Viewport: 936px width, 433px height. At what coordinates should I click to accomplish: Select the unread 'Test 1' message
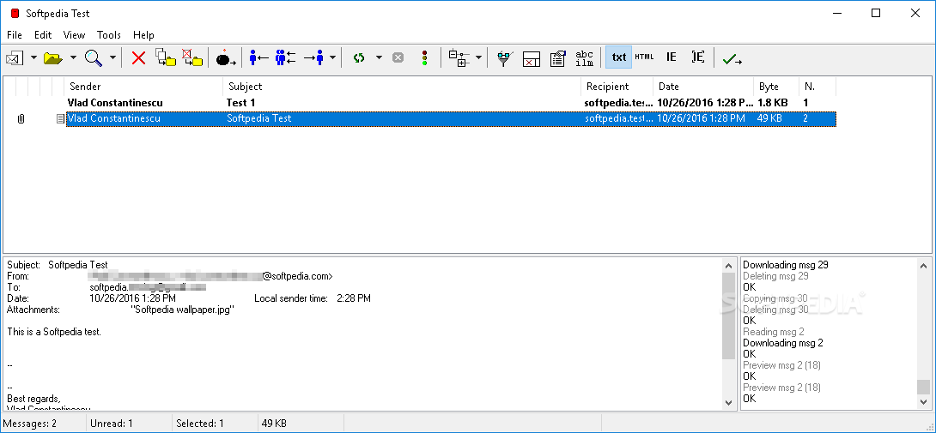pos(451,103)
